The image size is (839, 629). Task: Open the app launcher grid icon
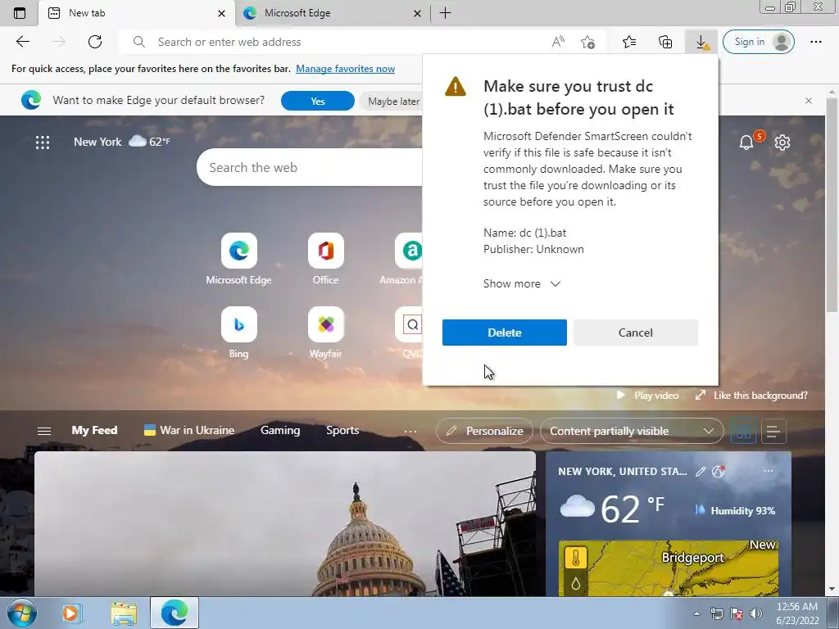coord(43,143)
